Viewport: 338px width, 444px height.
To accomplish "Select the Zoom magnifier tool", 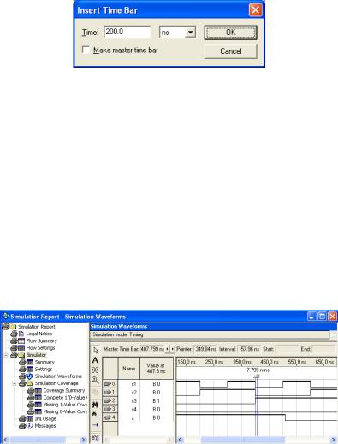I will (95, 380).
